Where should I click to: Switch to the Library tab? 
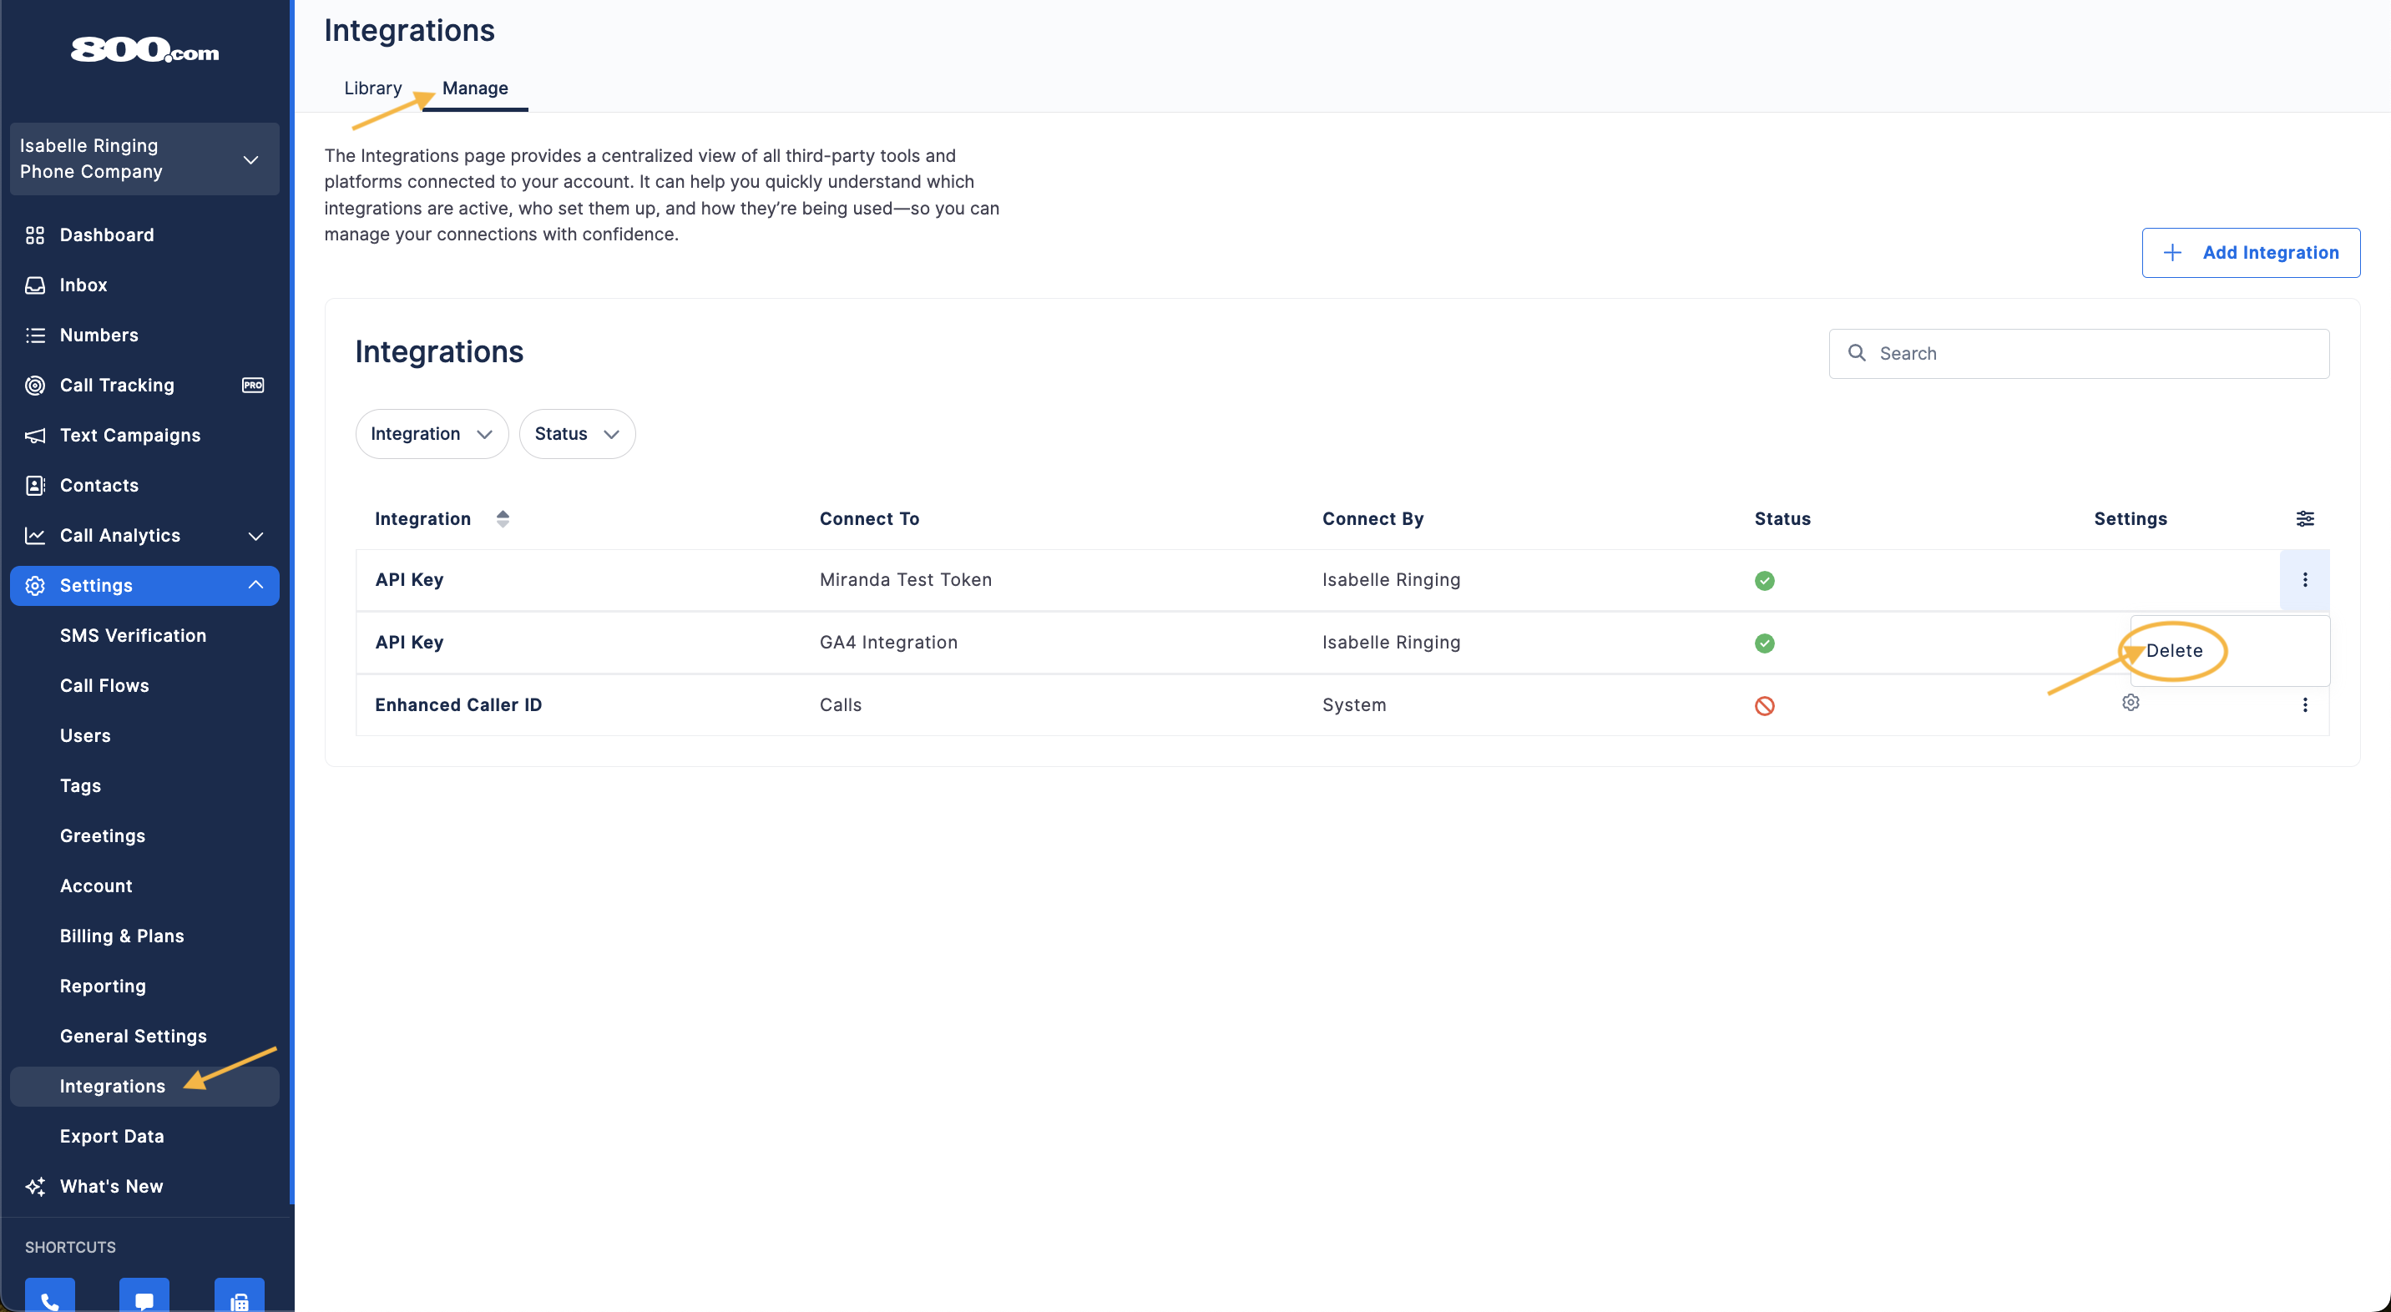click(x=373, y=88)
